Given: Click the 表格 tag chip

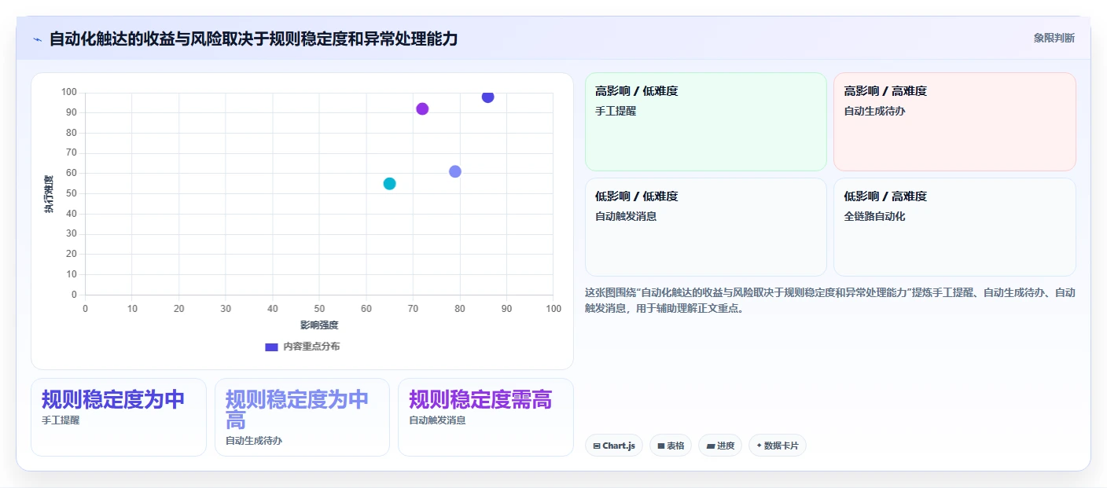Looking at the screenshot, I should 670,446.
